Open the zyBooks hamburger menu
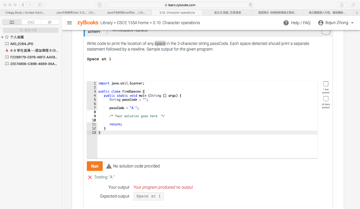 click(x=70, y=23)
